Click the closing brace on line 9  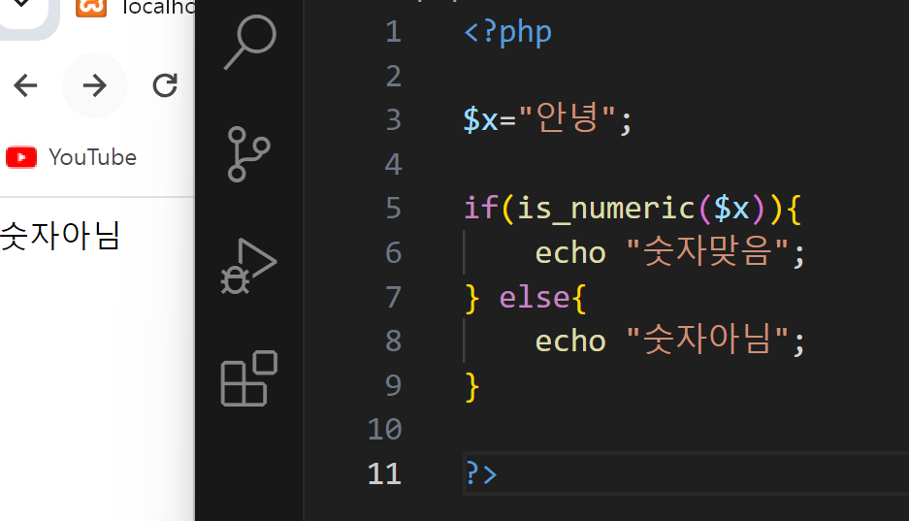pos(471,387)
